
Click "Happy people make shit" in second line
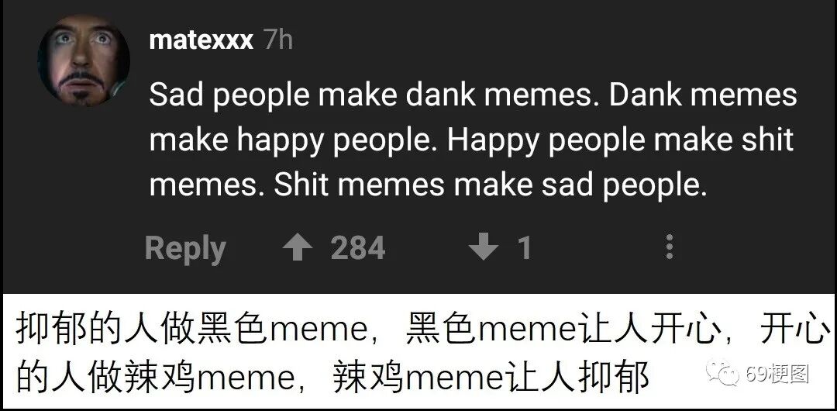620,141
